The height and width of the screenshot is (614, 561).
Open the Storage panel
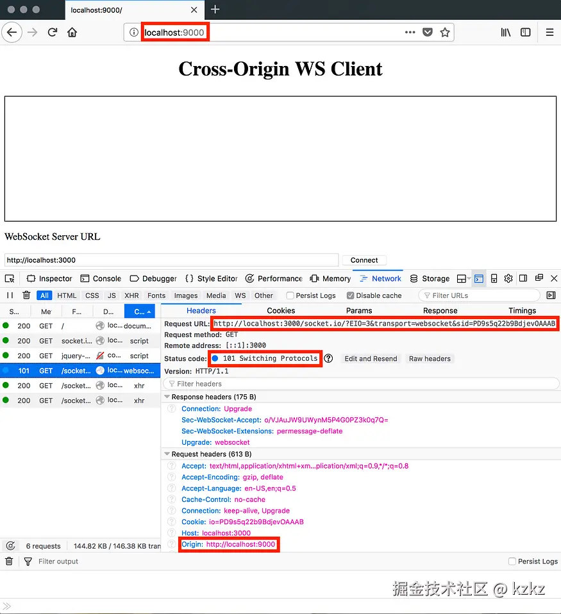pos(430,278)
